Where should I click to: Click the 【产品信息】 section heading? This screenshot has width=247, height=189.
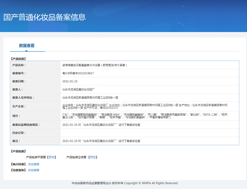pos(18,59)
